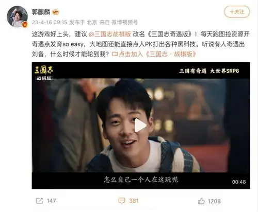Click the repost count 147
The width and height of the screenshot is (258, 212).
coord(51,201)
